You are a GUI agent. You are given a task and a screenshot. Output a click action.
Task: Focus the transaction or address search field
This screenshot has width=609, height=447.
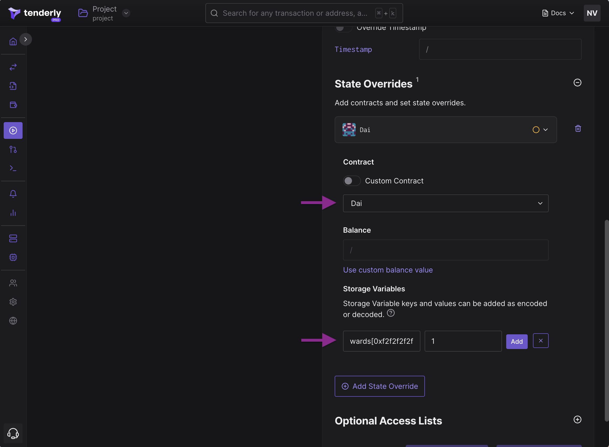[304, 13]
